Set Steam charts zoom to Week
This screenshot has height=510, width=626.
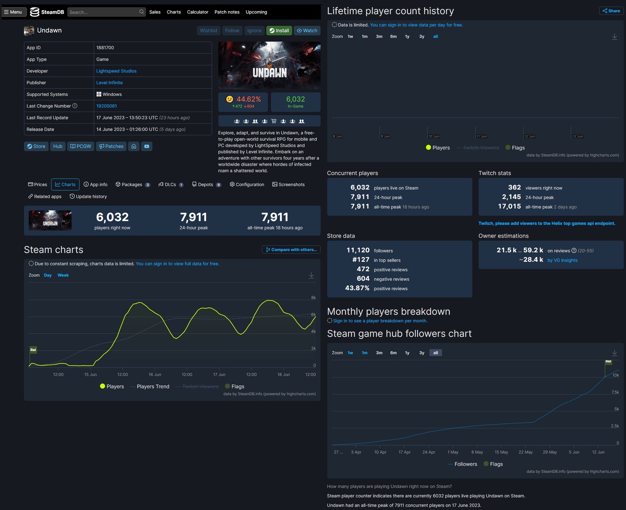(x=63, y=275)
